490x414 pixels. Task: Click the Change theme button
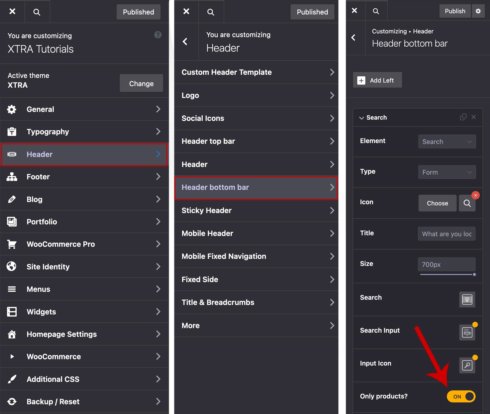(141, 83)
